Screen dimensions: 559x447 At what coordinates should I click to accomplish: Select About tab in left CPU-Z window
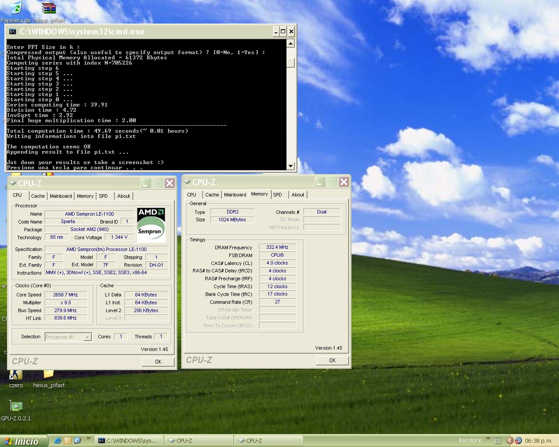[x=124, y=196]
